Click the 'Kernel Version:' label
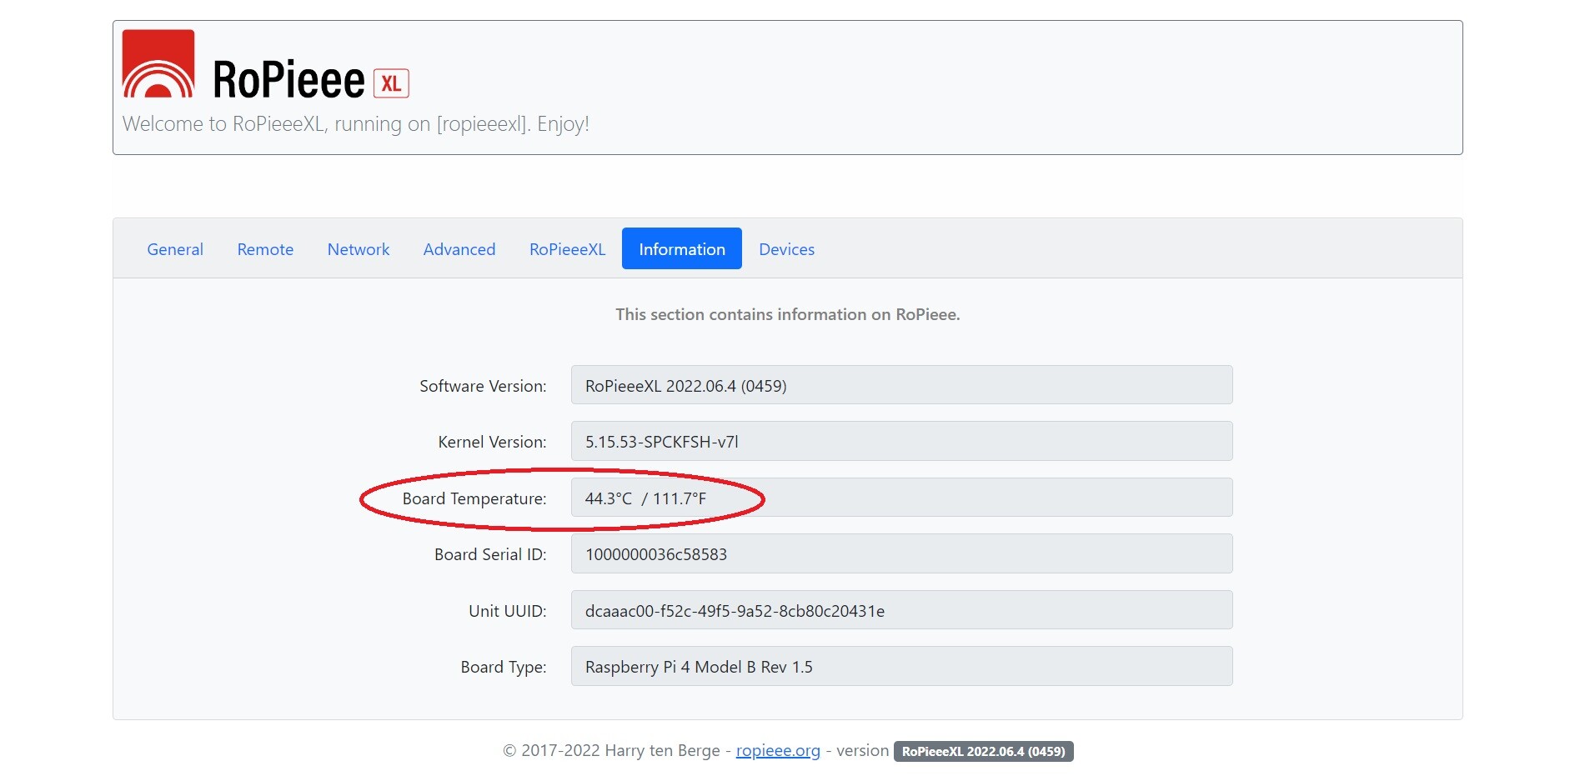The width and height of the screenshot is (1575, 781). point(492,442)
